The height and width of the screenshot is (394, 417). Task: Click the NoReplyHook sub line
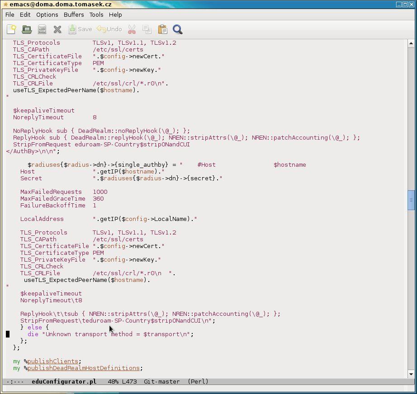(x=102, y=131)
